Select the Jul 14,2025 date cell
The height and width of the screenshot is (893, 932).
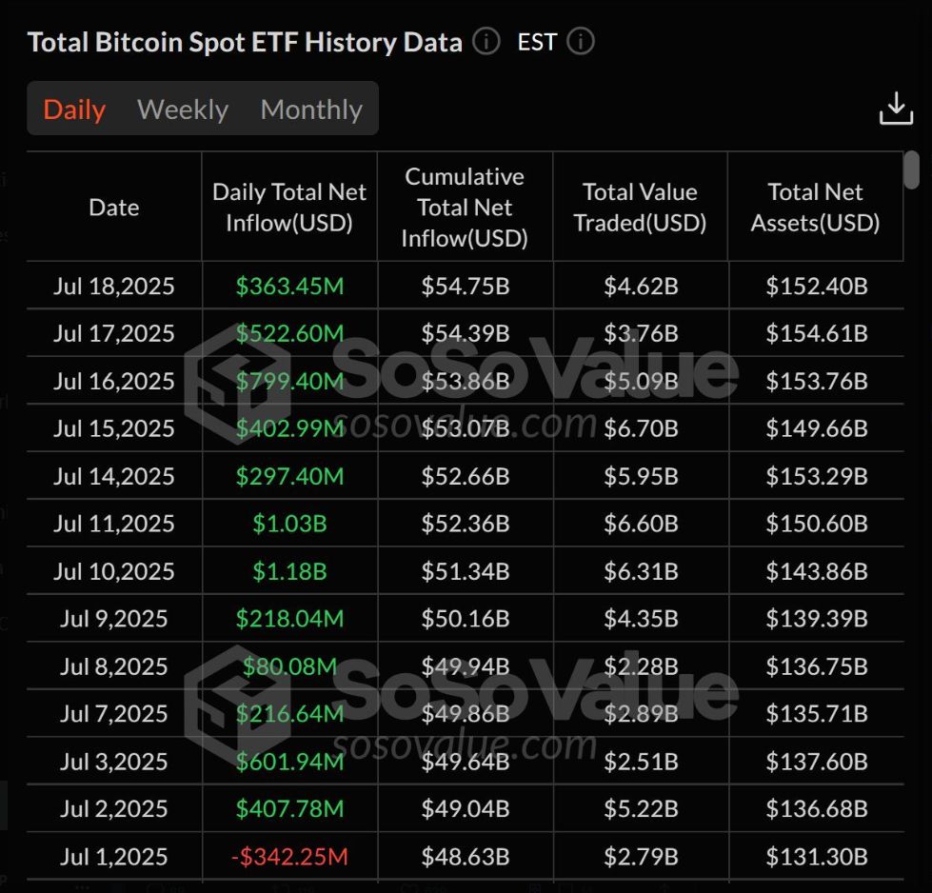[114, 476]
